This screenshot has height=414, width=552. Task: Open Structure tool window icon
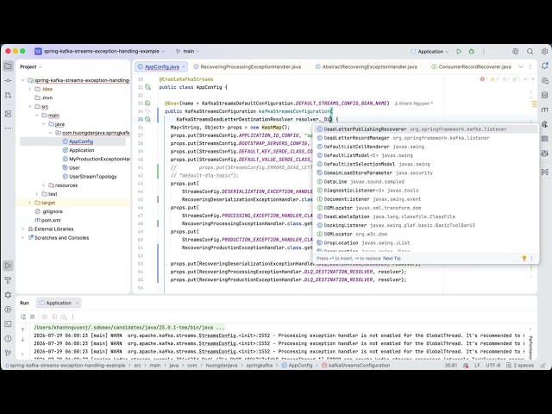8,114
